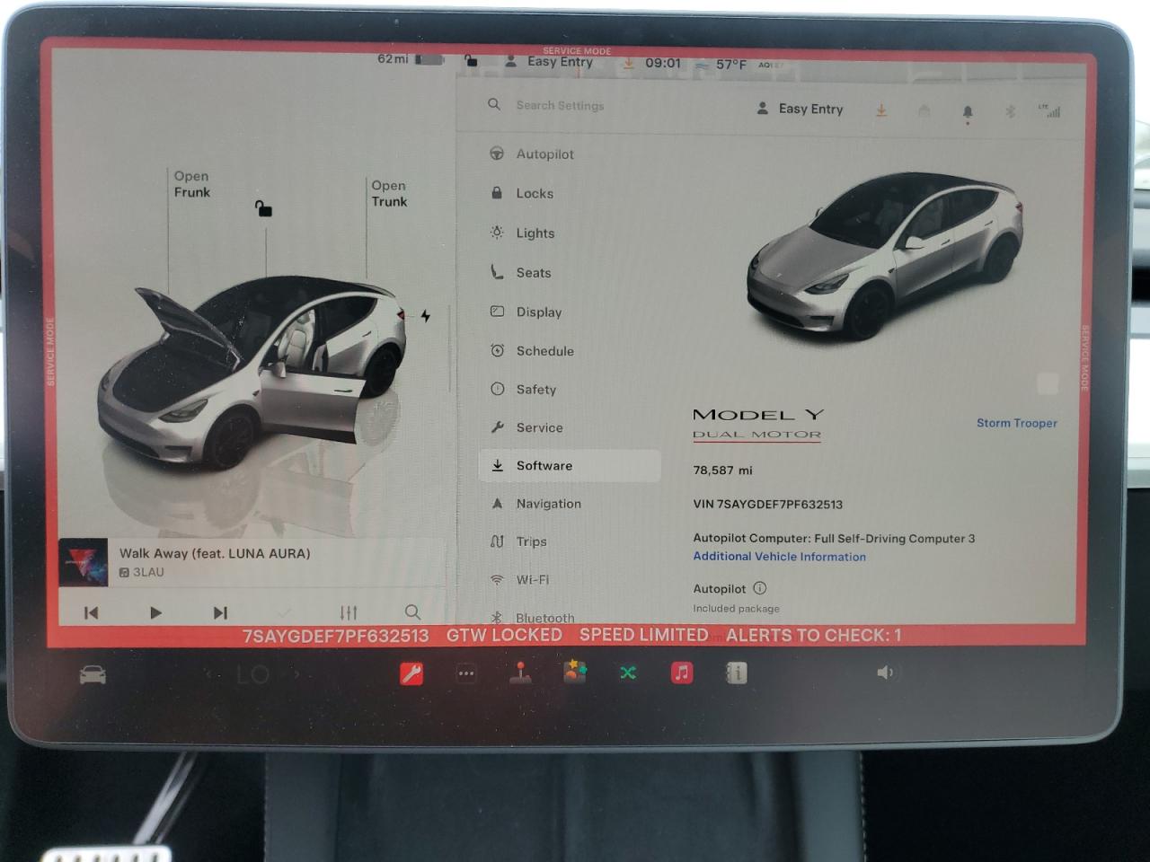The height and width of the screenshot is (862, 1150).
Task: Tap the Autopilot info circle icon
Action: coord(760,588)
